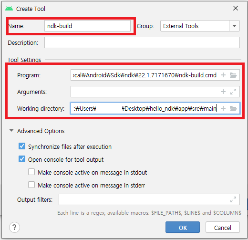Browse for the Working directory using its folder icon
This screenshot has height=240, width=248.
click(233, 108)
